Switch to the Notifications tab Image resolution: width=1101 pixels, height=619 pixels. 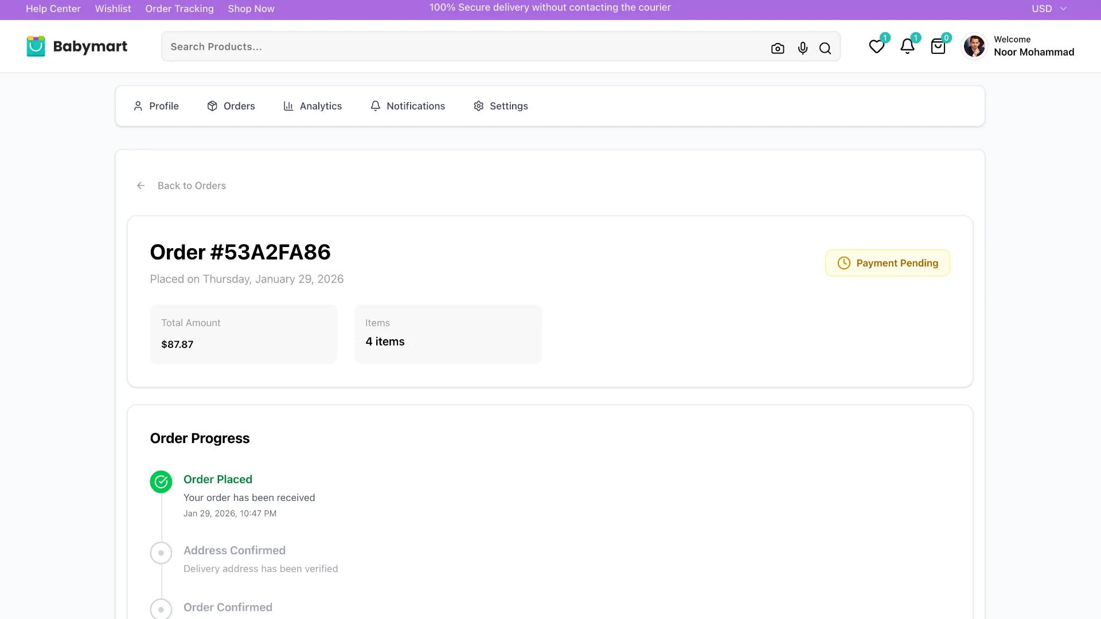point(408,106)
